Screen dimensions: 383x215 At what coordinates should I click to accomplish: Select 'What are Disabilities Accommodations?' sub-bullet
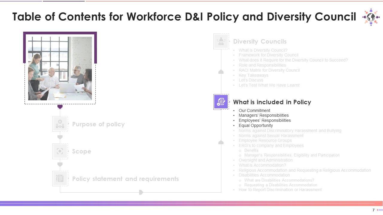coord(279,180)
